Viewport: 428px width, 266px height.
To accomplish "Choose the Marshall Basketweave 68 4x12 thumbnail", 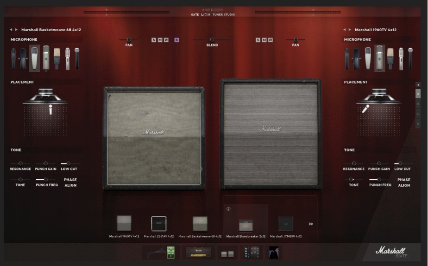I will click(x=200, y=224).
